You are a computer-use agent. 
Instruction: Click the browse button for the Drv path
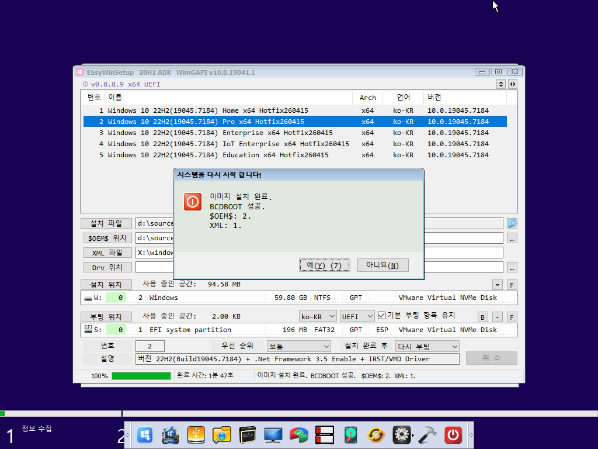512,267
